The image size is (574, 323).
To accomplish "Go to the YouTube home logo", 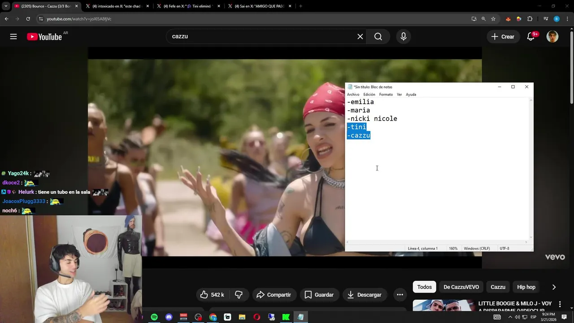I will tap(44, 37).
